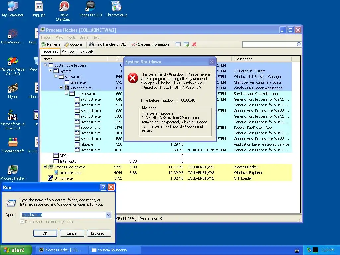The height and width of the screenshot is (255, 340).
Task: Select the csrss.exe process row
Action: click(x=166, y=82)
